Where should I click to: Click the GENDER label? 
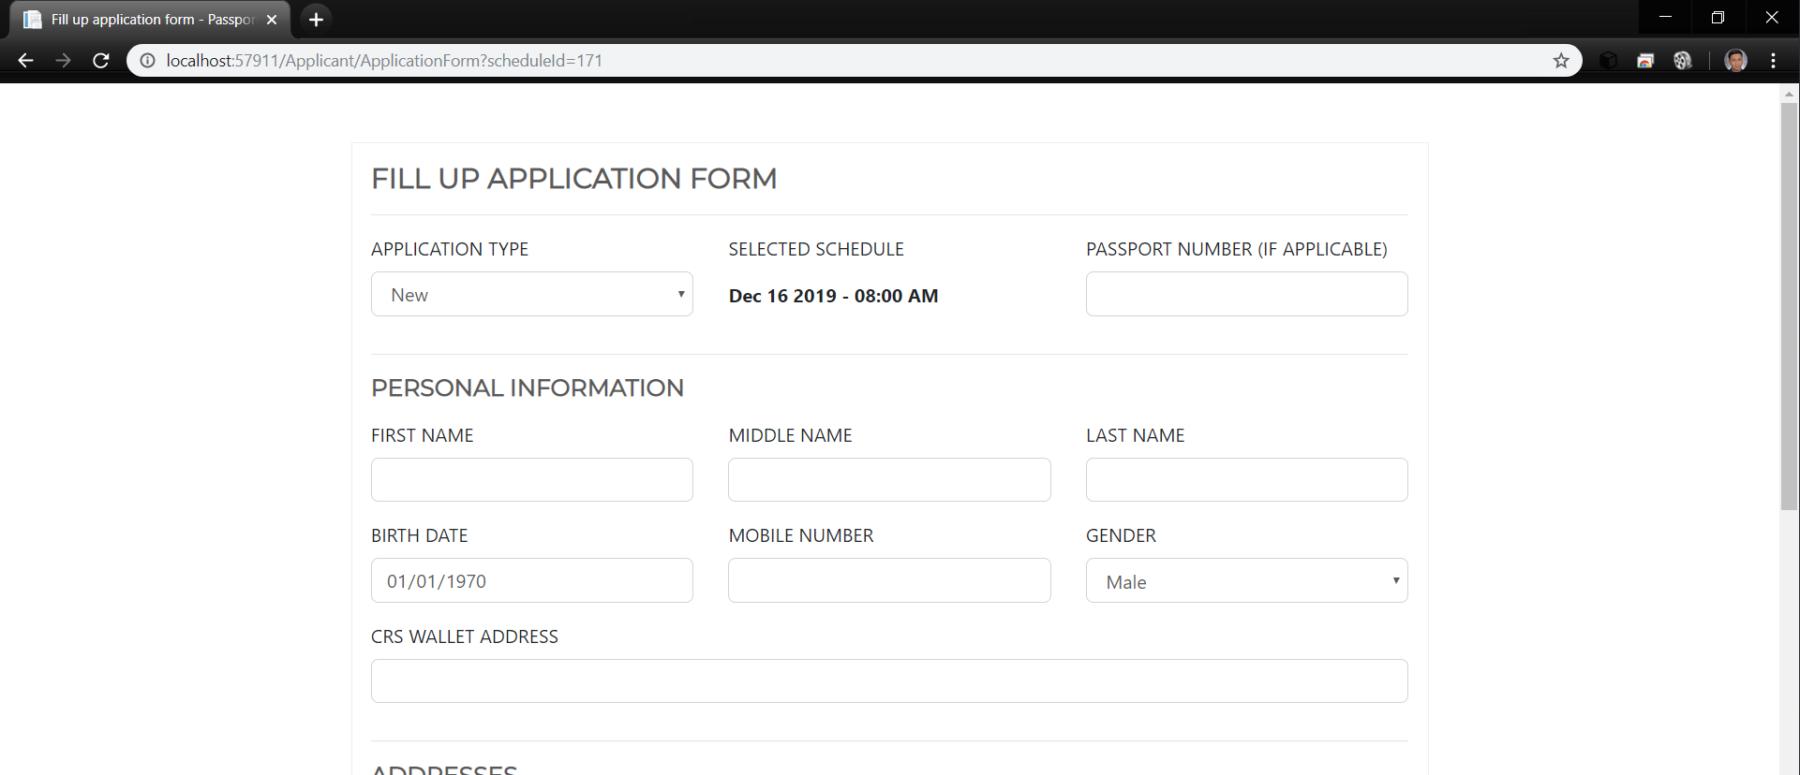point(1121,535)
